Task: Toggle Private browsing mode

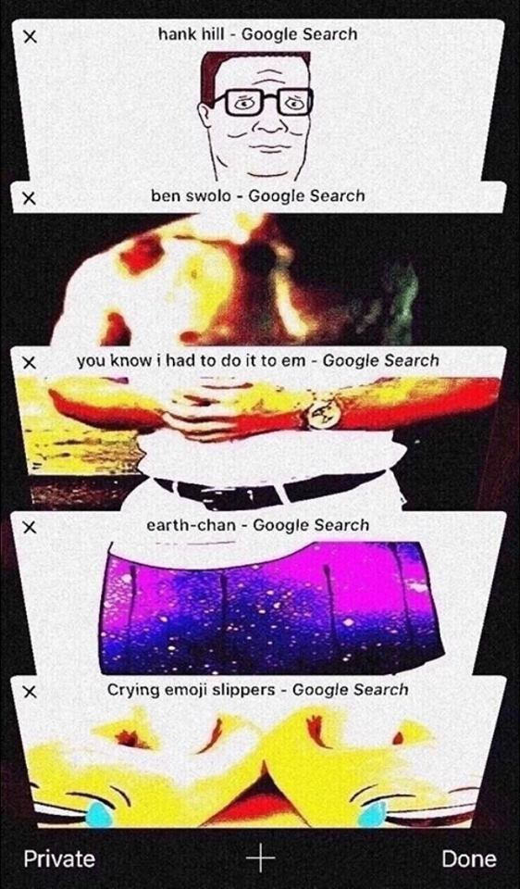Action: click(59, 858)
